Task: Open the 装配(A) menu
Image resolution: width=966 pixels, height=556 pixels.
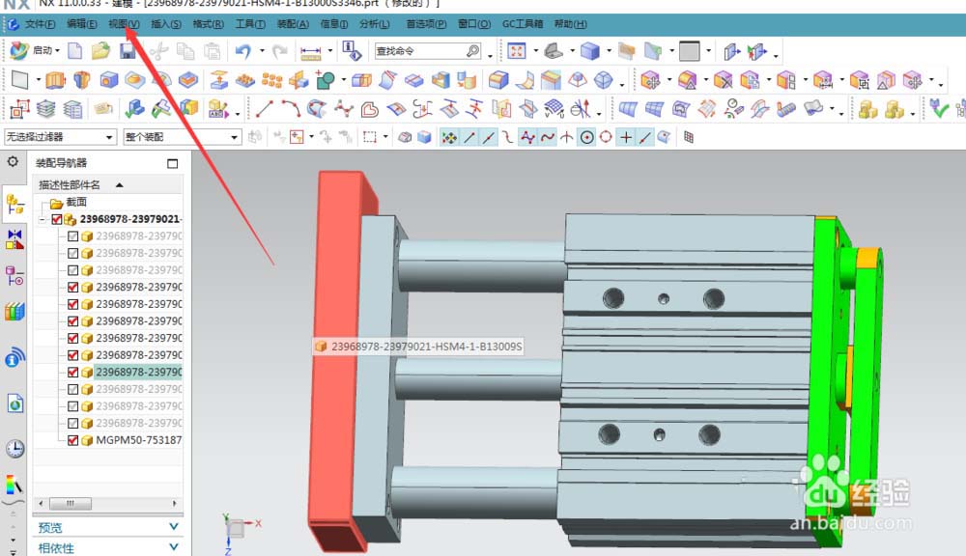Action: (293, 24)
